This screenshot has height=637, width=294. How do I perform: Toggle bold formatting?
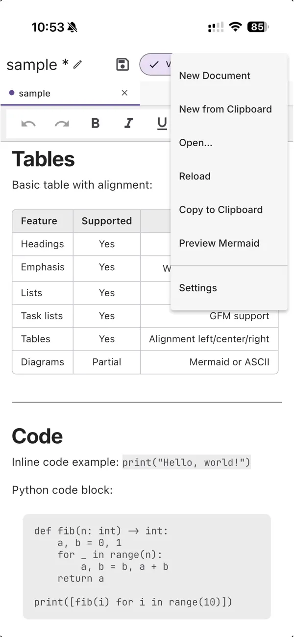(96, 124)
